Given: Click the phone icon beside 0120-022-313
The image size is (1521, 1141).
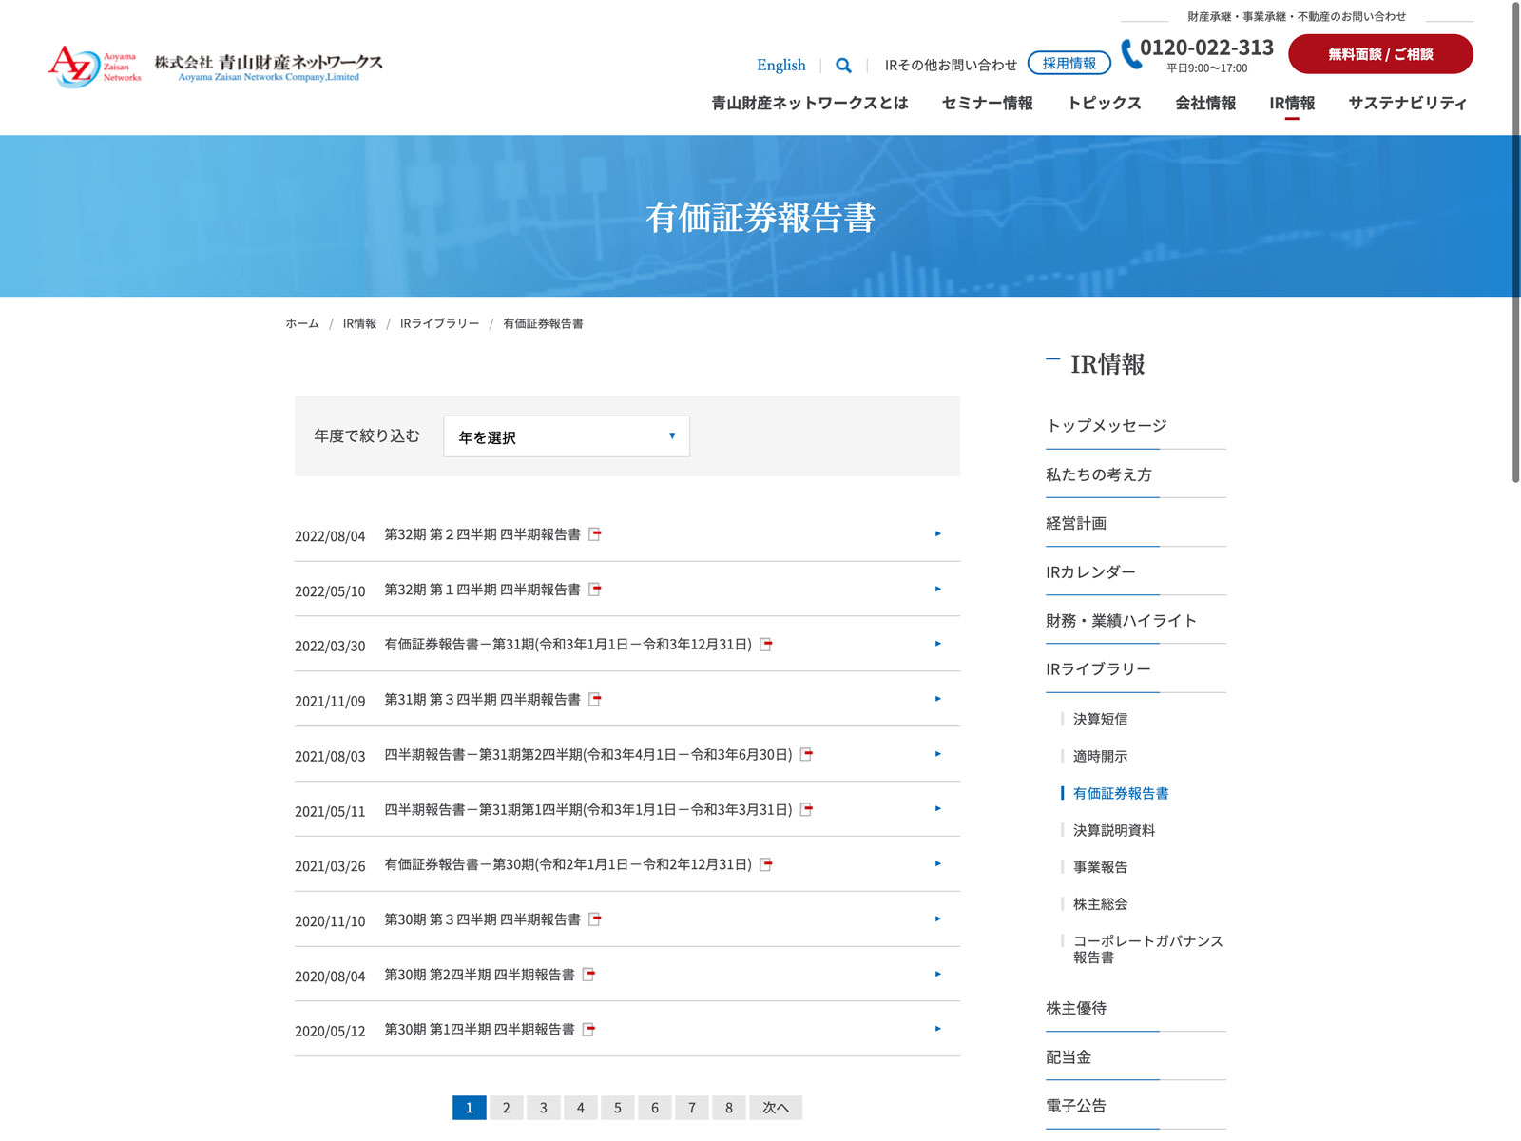Looking at the screenshot, I should tap(1130, 54).
